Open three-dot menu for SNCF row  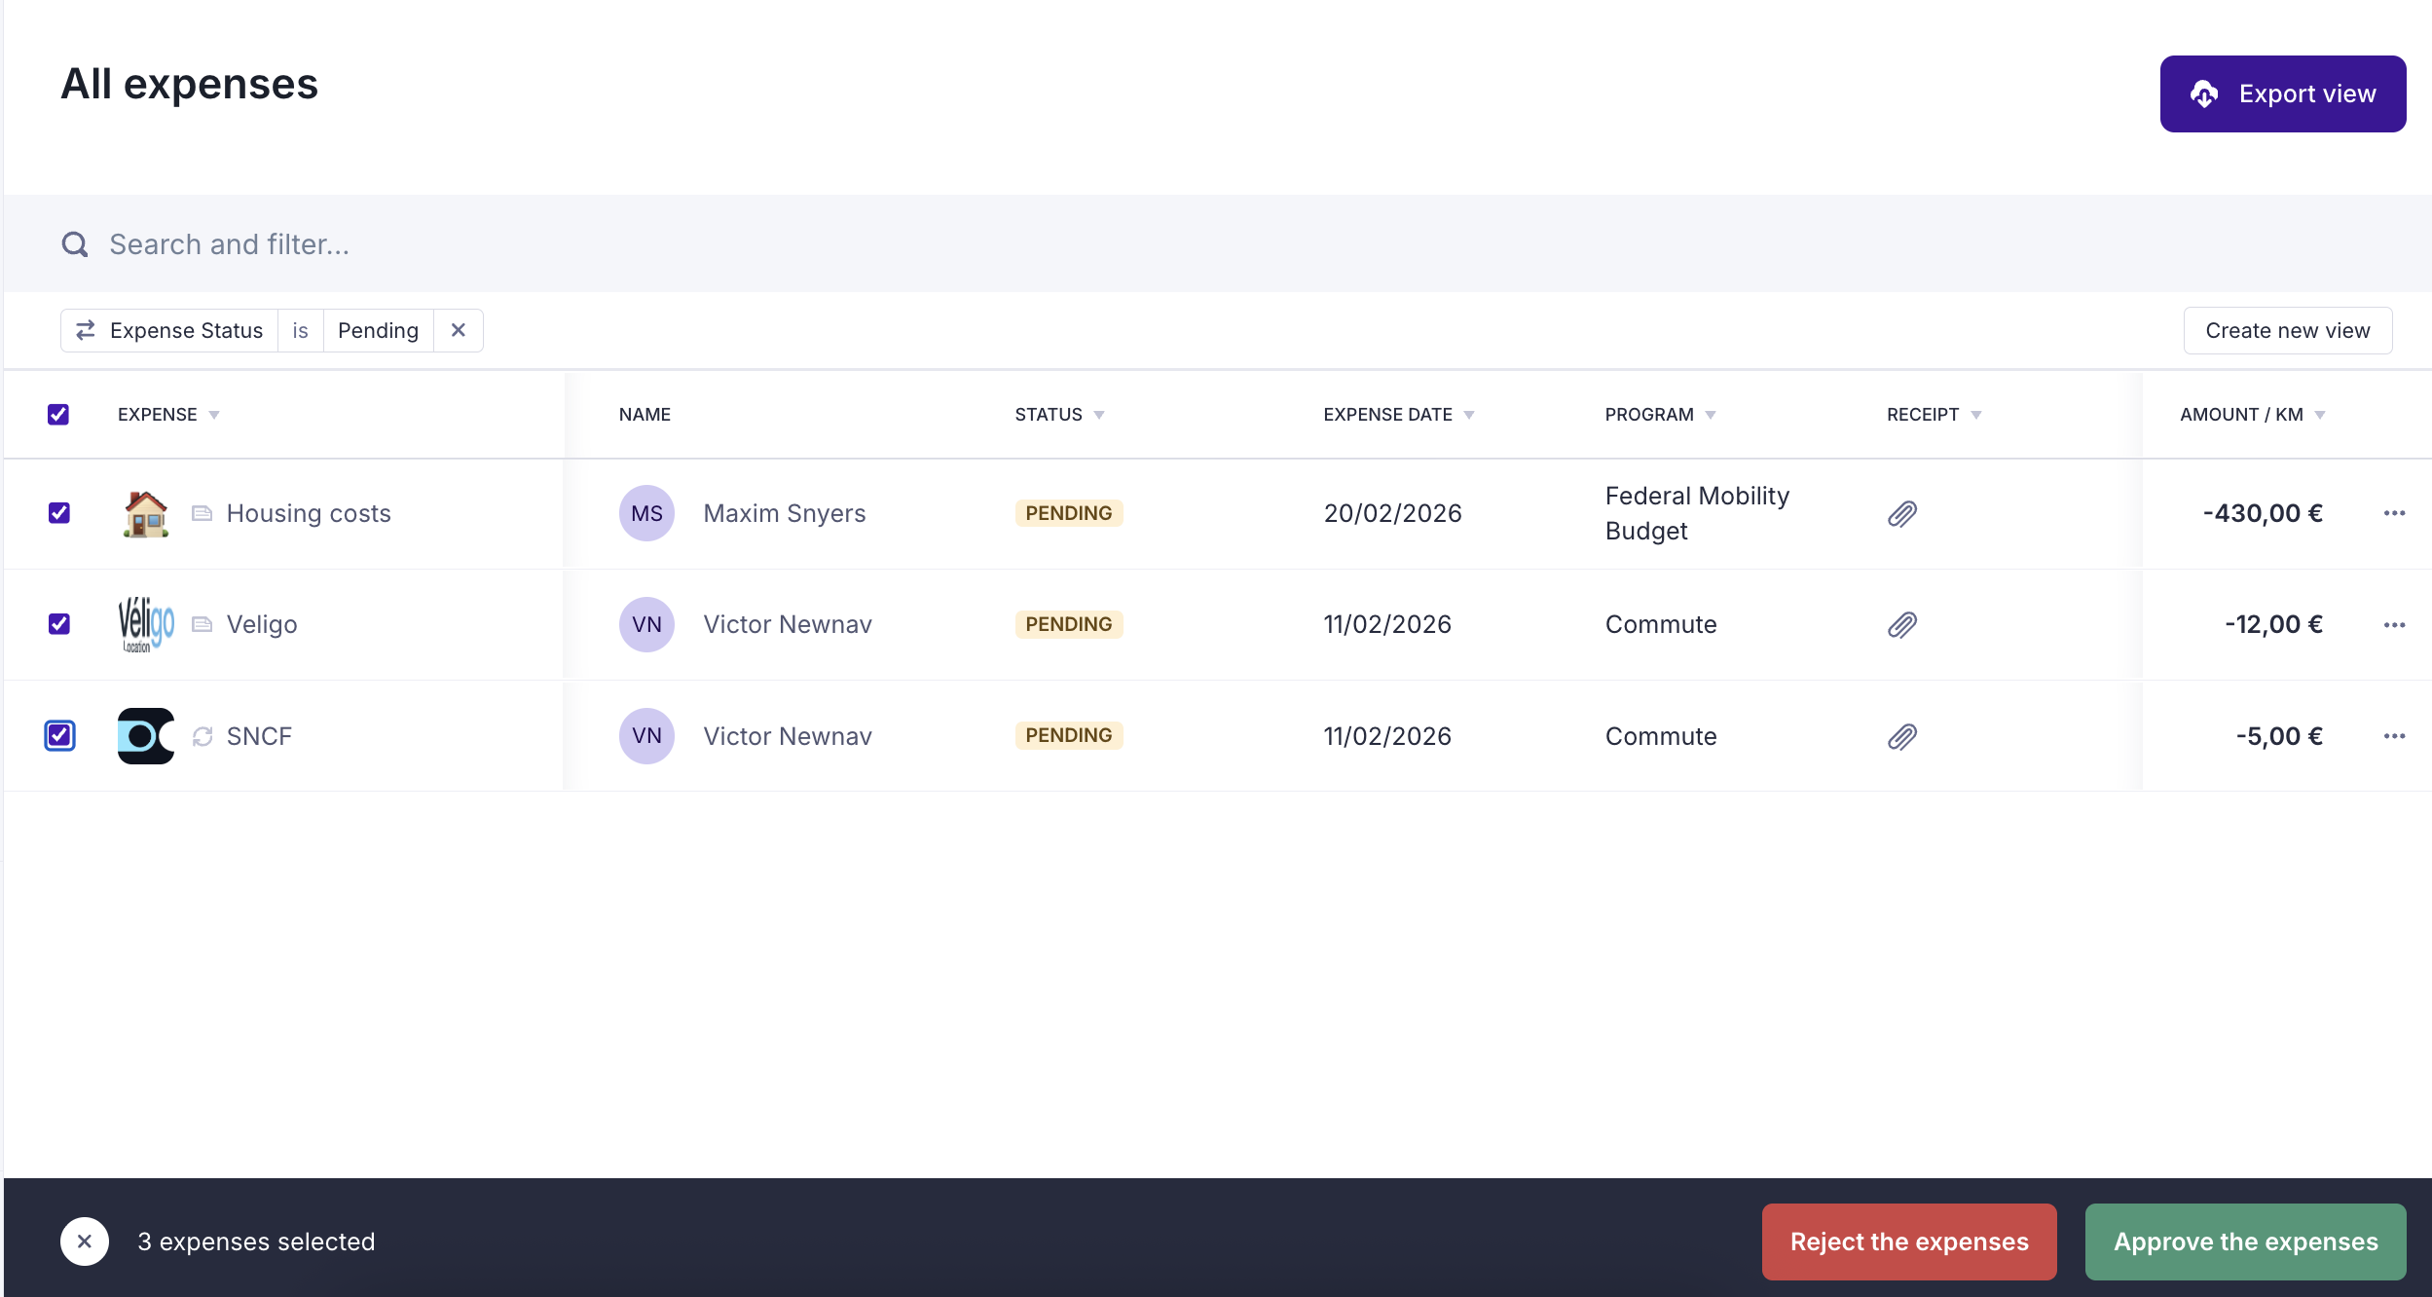[x=2394, y=736]
